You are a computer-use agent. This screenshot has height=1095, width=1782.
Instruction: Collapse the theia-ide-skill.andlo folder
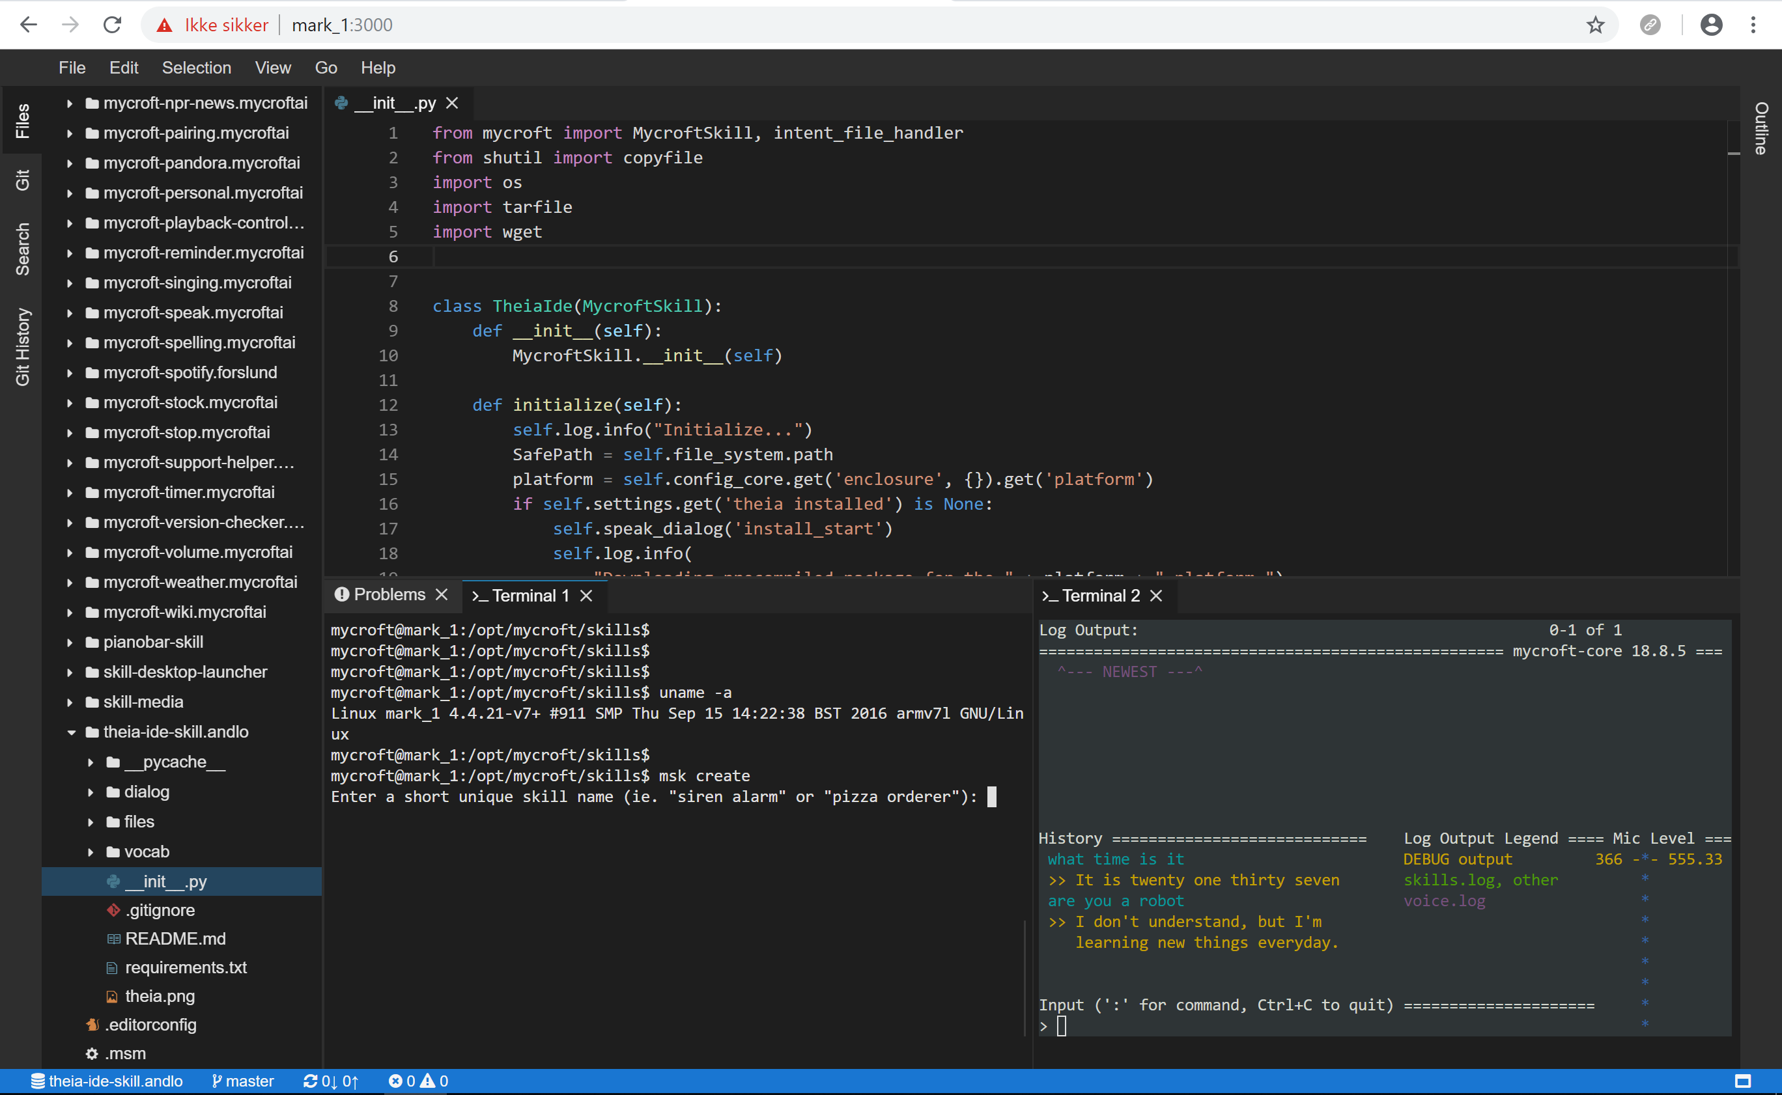[x=71, y=732]
